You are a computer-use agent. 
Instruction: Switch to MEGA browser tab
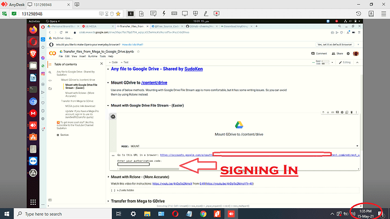pos(97,27)
